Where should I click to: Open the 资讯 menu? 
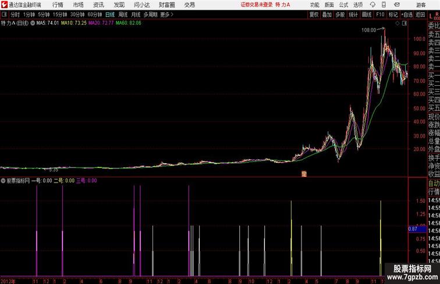pos(98,5)
